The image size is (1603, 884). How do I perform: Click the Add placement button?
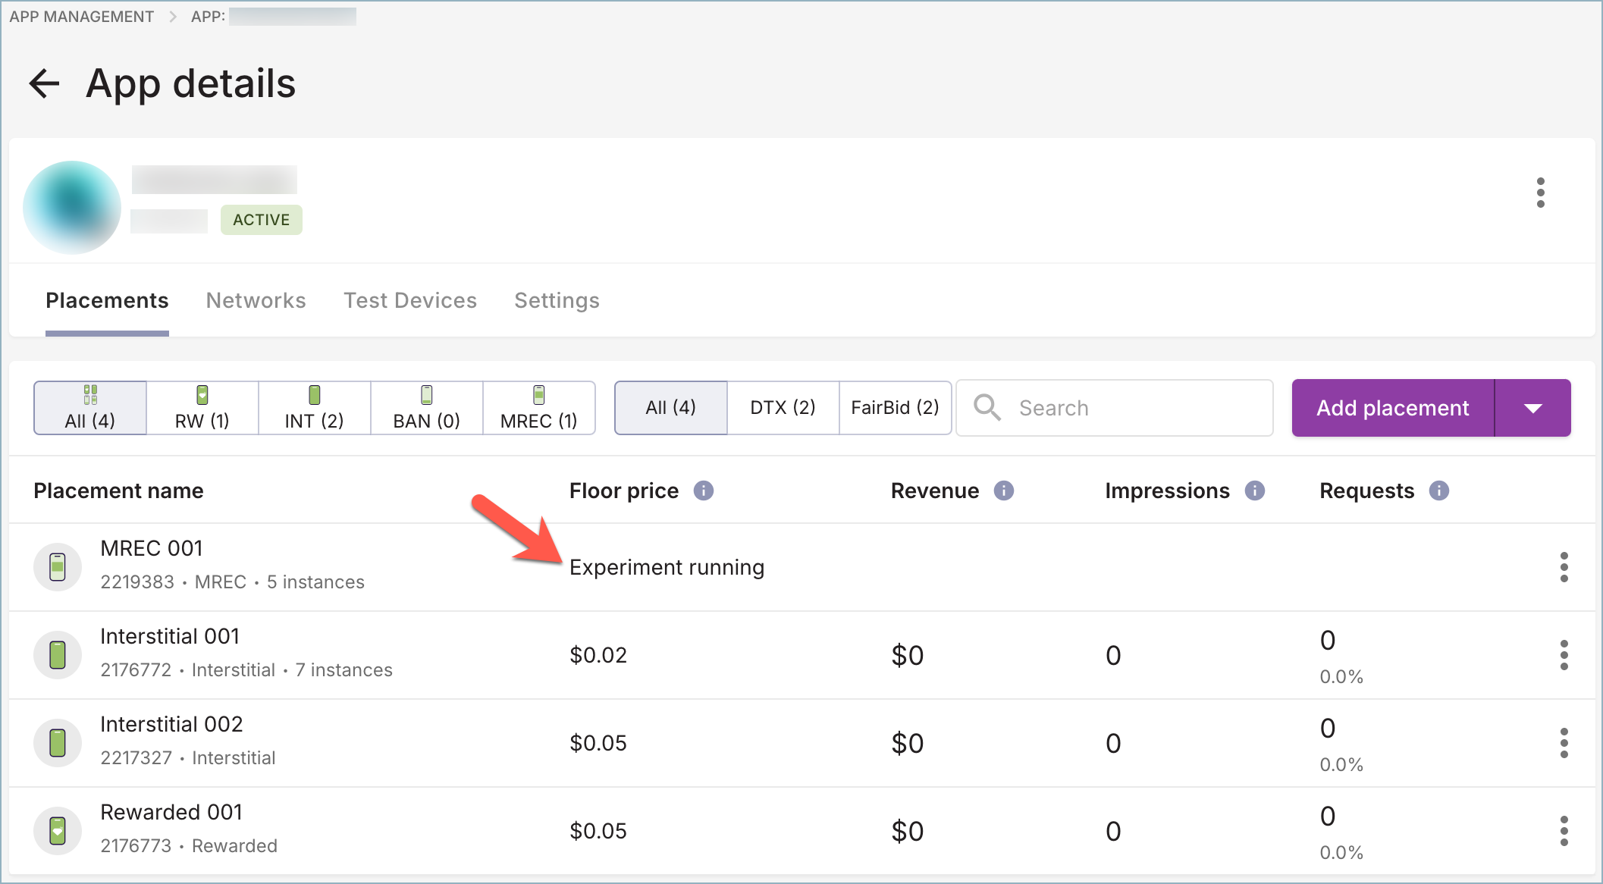pyautogui.click(x=1392, y=408)
